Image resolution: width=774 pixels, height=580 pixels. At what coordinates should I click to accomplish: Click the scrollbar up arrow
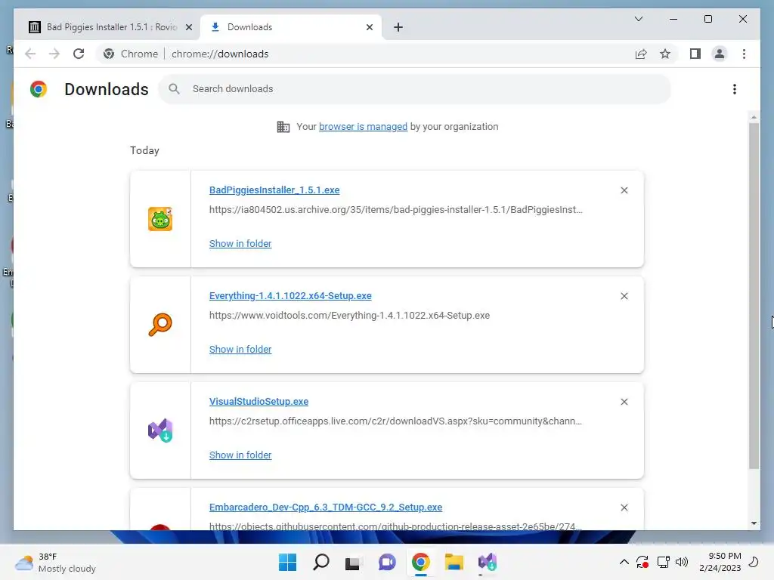tap(754, 117)
